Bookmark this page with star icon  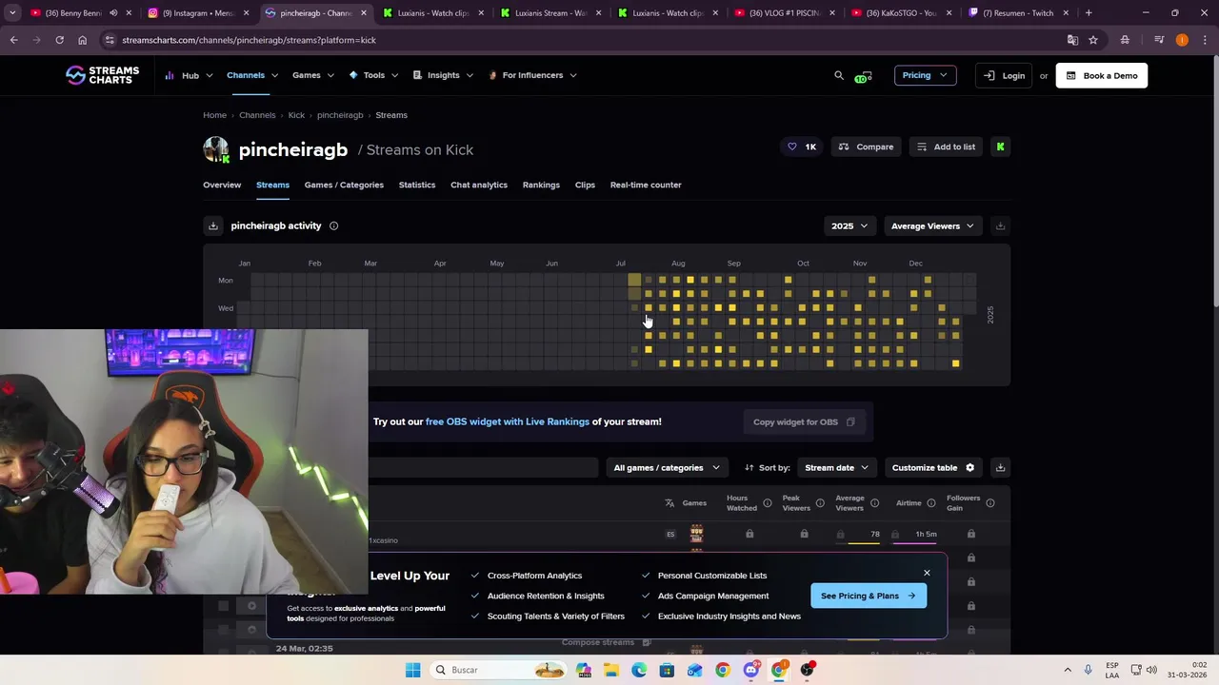[1093, 40]
